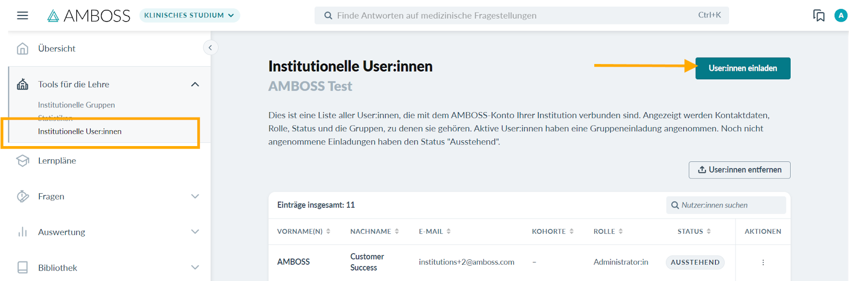Open the account avatar menu
This screenshot has width=849, height=281.
coord(841,15)
